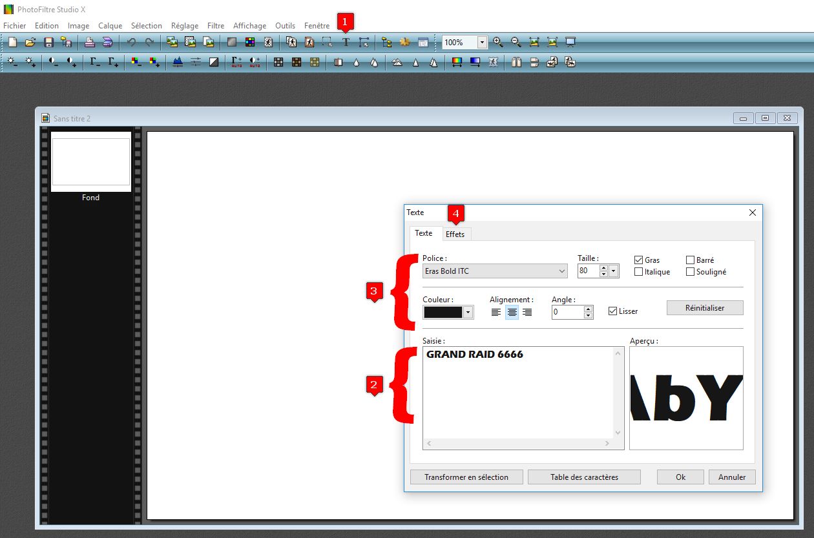This screenshot has height=538, width=814.
Task: Select left text alignment icon
Action: tap(496, 313)
